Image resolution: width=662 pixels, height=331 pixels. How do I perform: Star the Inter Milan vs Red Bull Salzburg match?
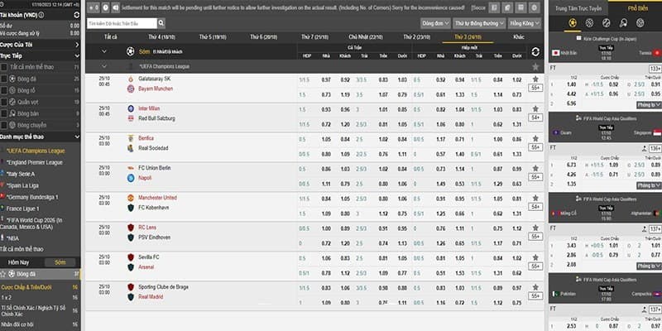pyautogui.click(x=535, y=108)
